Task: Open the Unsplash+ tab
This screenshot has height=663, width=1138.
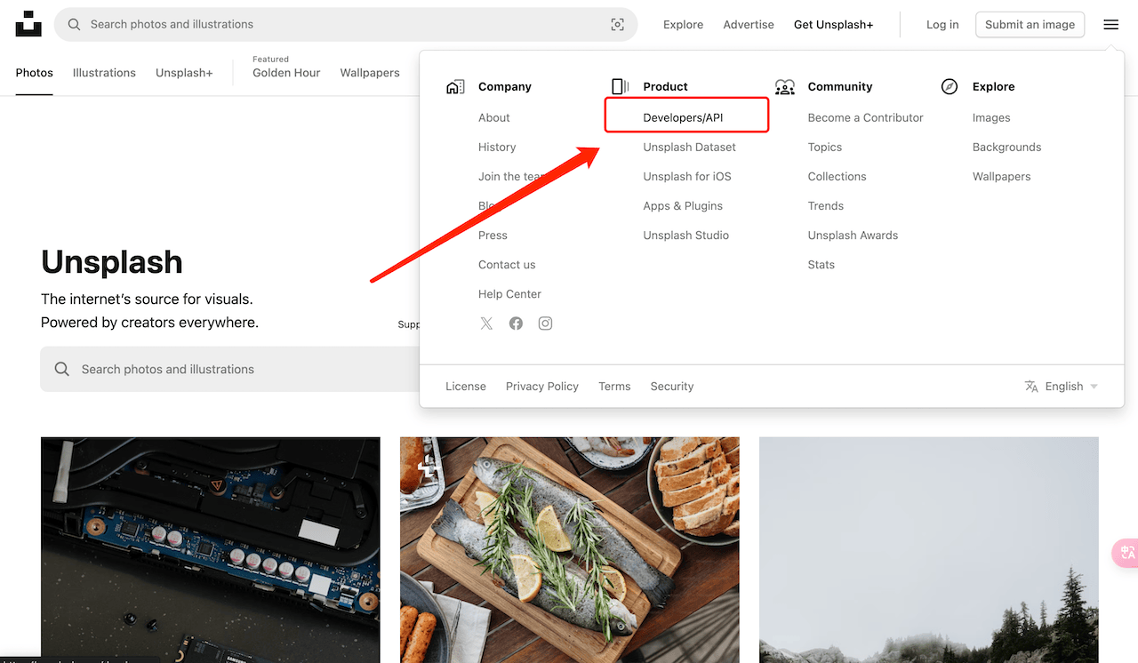Action: pyautogui.click(x=184, y=73)
